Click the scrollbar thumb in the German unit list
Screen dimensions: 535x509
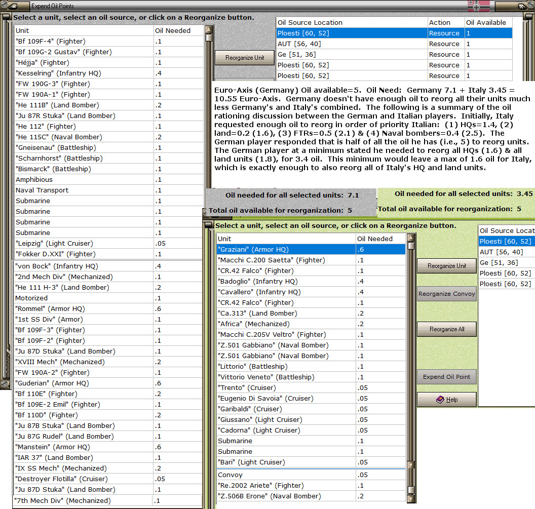(x=209, y=37)
